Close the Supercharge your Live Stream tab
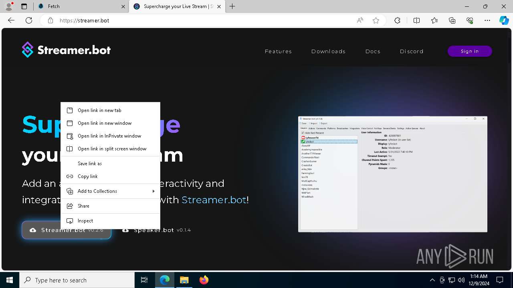The image size is (513, 288). (x=219, y=6)
